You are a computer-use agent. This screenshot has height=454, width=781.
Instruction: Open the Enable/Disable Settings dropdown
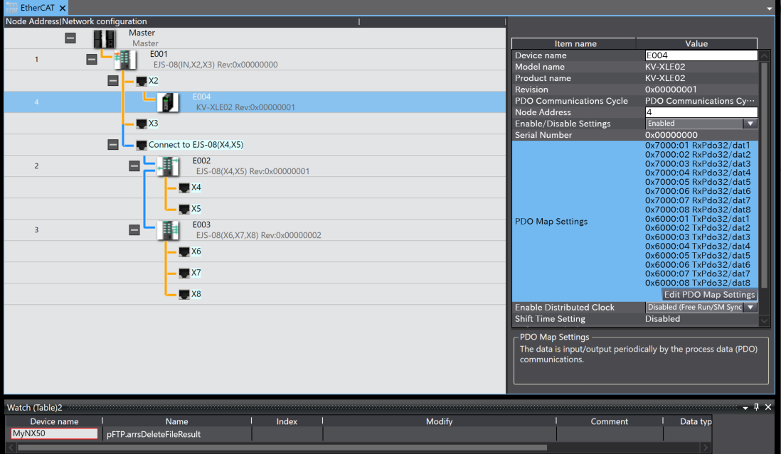(x=749, y=124)
